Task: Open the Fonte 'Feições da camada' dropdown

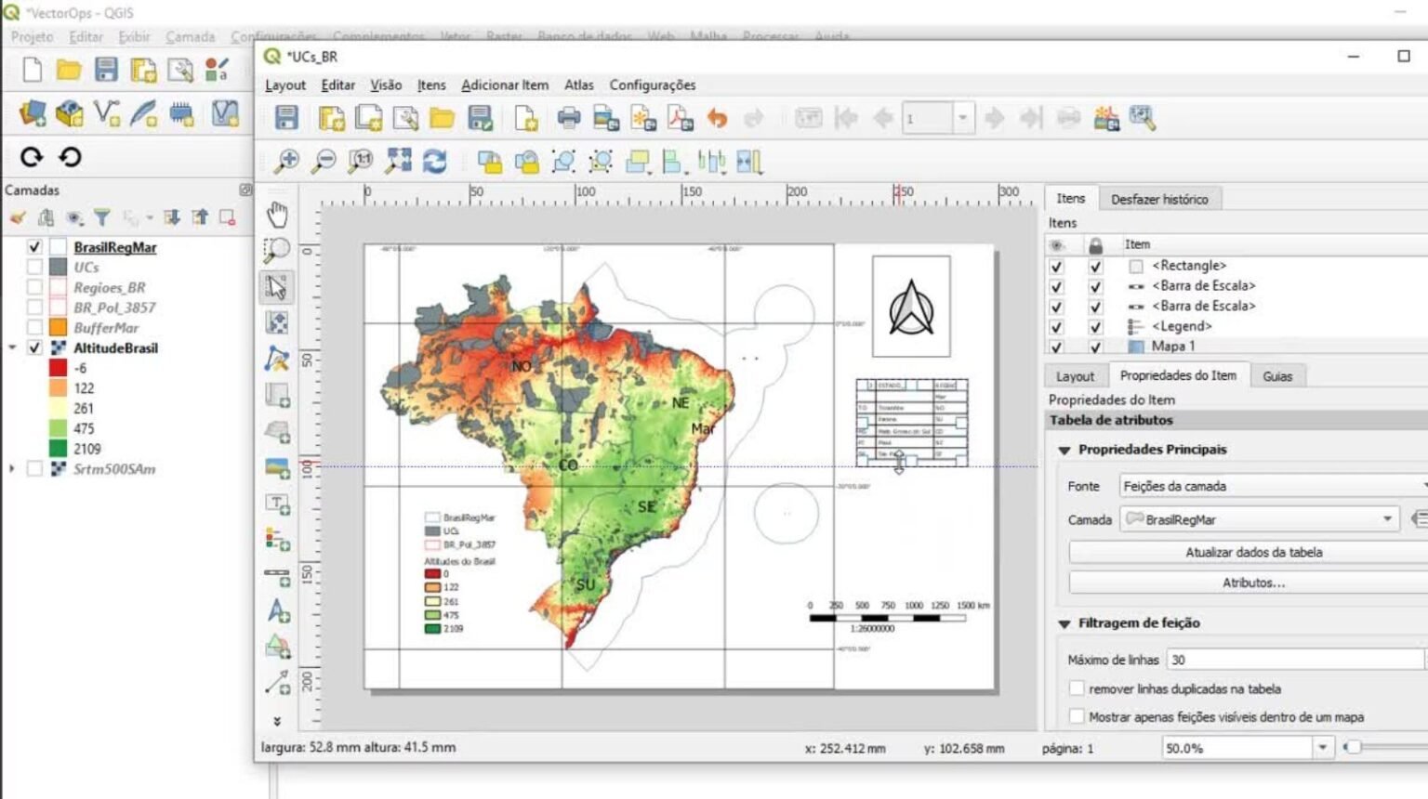Action: tap(1274, 486)
